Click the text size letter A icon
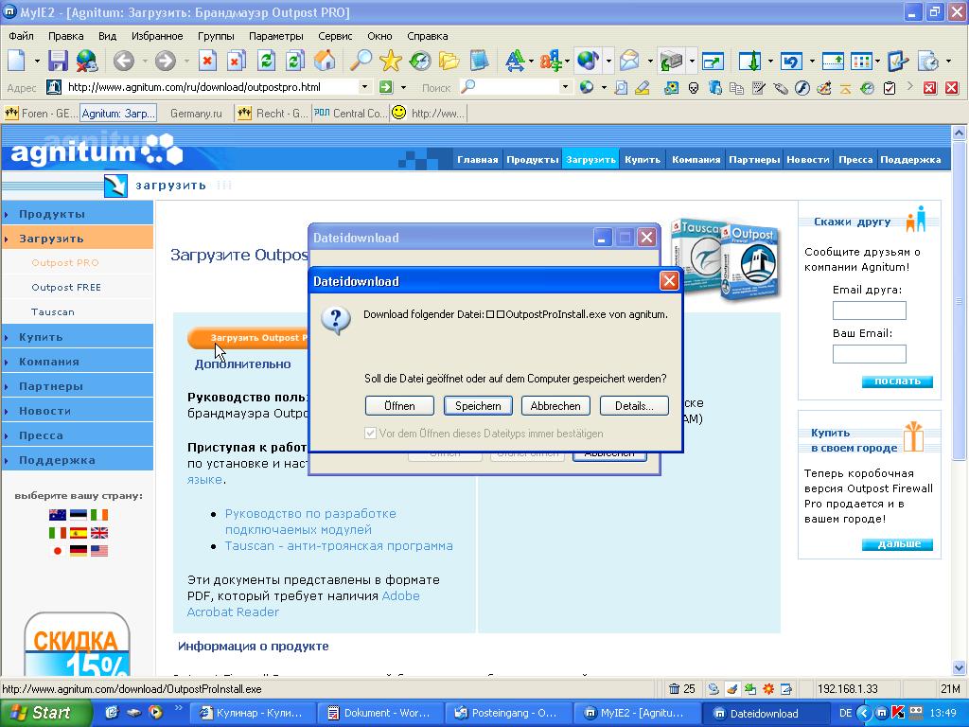The image size is (969, 727). (514, 61)
